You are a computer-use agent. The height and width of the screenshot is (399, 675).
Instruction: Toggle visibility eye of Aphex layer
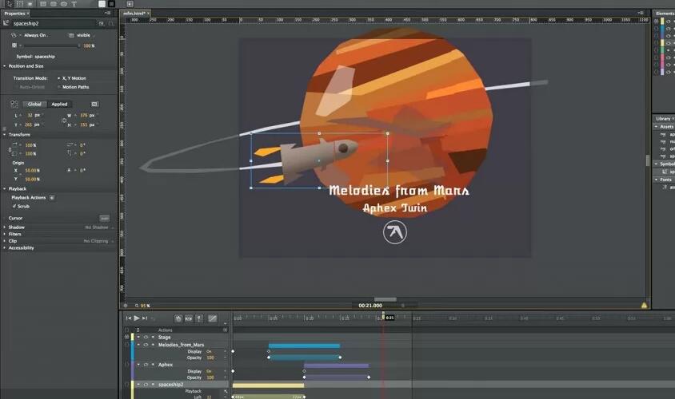point(146,364)
